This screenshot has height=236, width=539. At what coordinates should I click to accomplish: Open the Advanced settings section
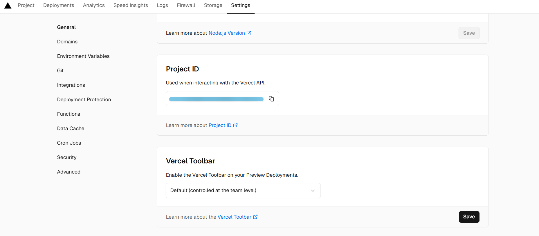coord(69,172)
